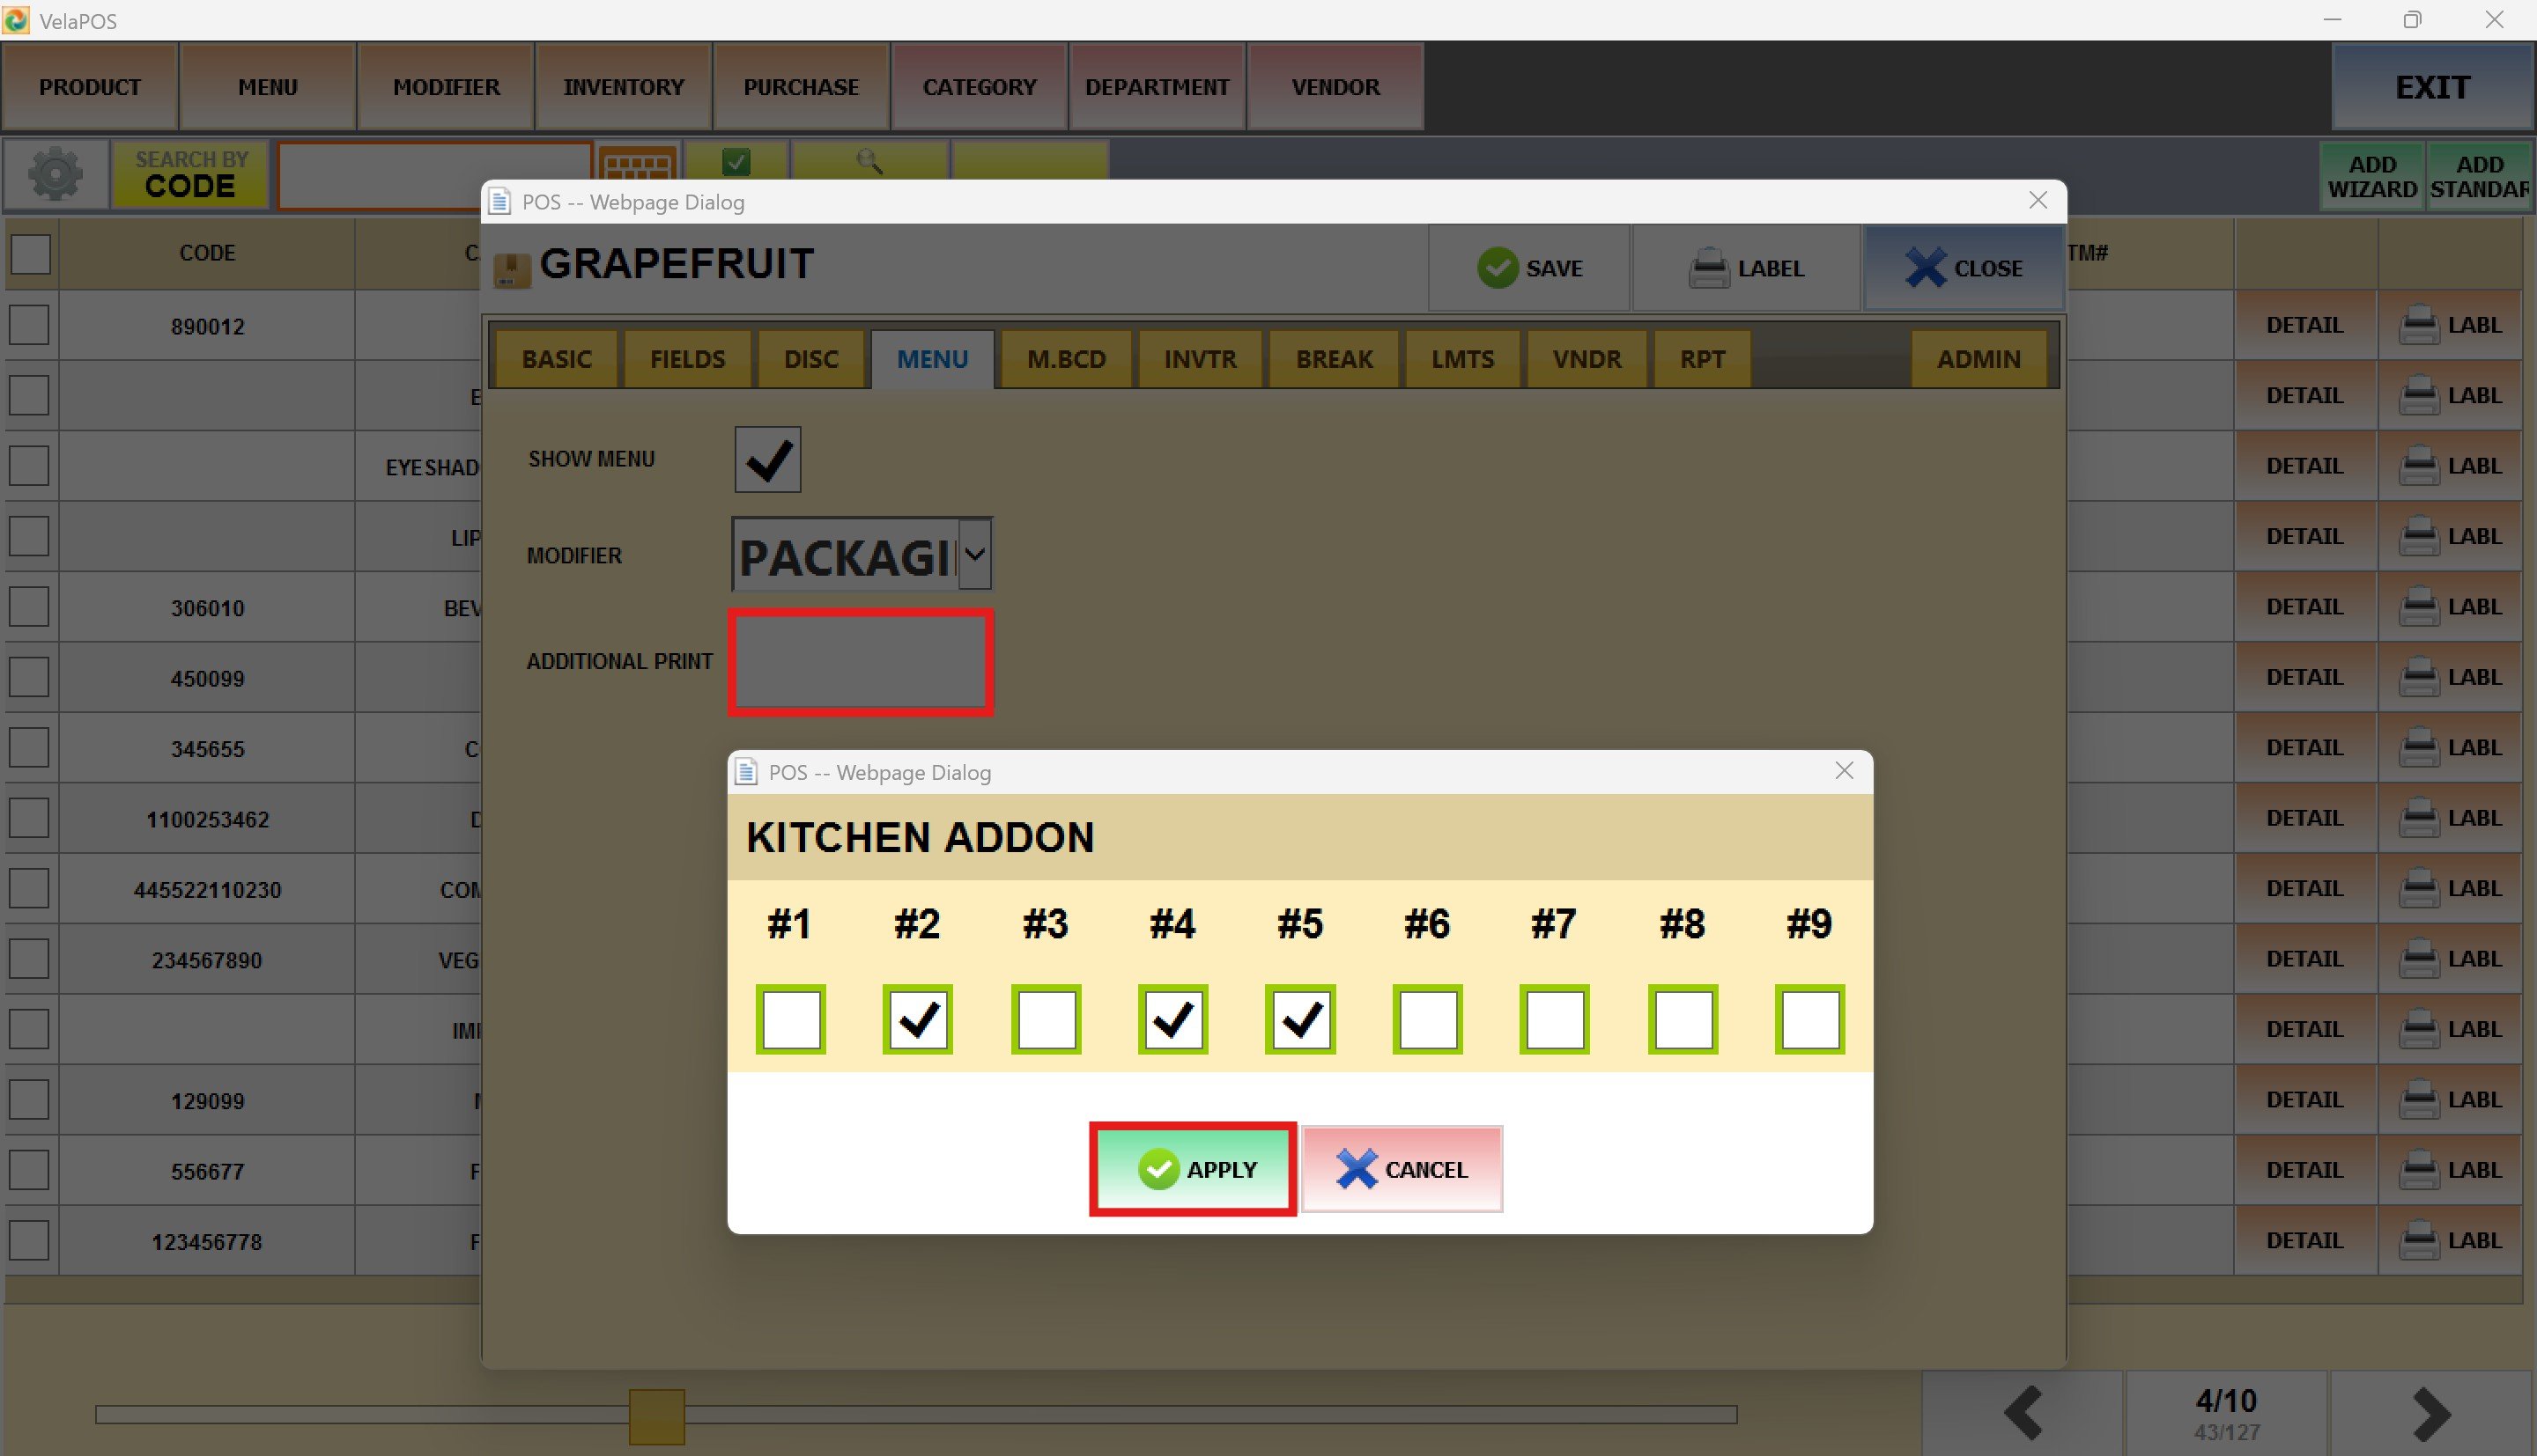Click DETAIL button for code 306010
The height and width of the screenshot is (1456, 2537).
tap(2304, 607)
